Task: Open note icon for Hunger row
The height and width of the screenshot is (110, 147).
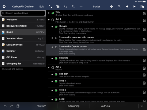Action: pos(144,30)
